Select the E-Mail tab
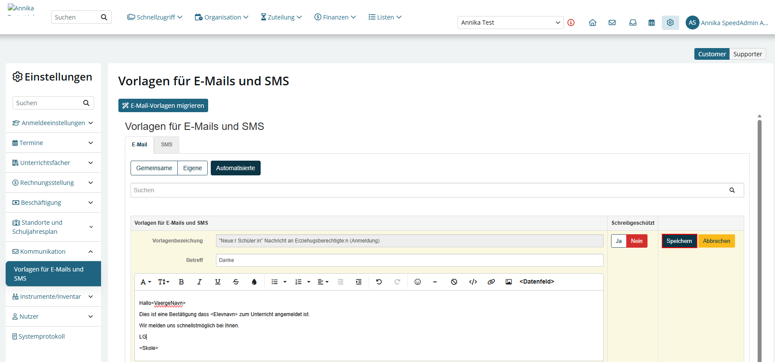Screen dimensions: 775x362 (139, 145)
